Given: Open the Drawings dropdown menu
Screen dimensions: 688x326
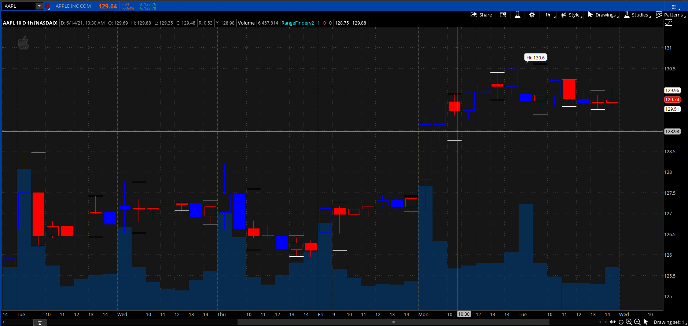Looking at the screenshot, I should pos(607,15).
